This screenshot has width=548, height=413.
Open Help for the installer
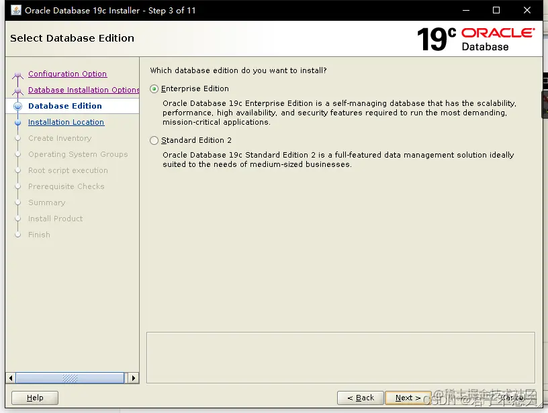click(x=35, y=398)
